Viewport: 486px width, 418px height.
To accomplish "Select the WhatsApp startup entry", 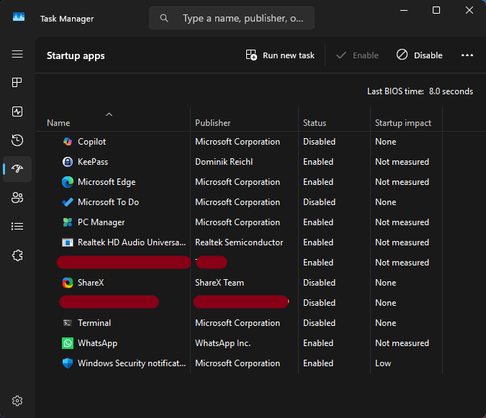I will [97, 343].
